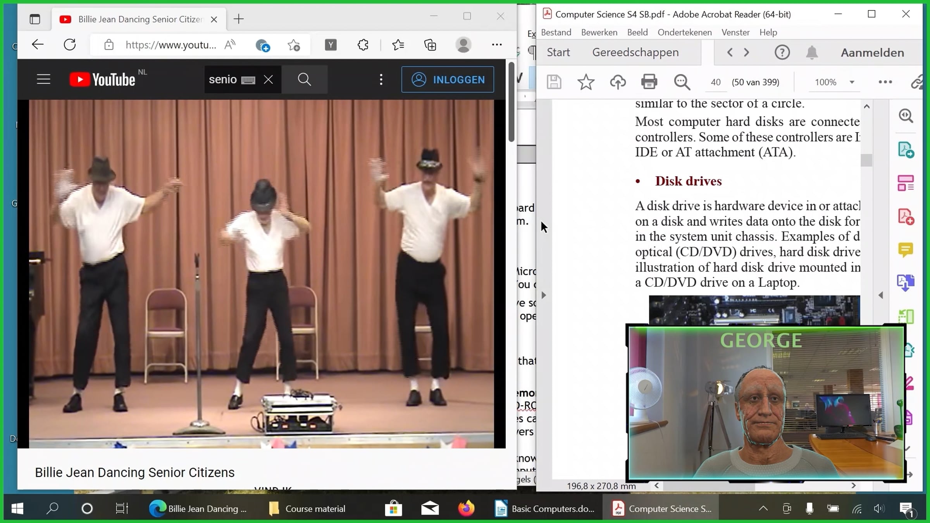This screenshot has height=523, width=930.
Task: Upload PDF via the cloud share icon
Action: tap(618, 82)
